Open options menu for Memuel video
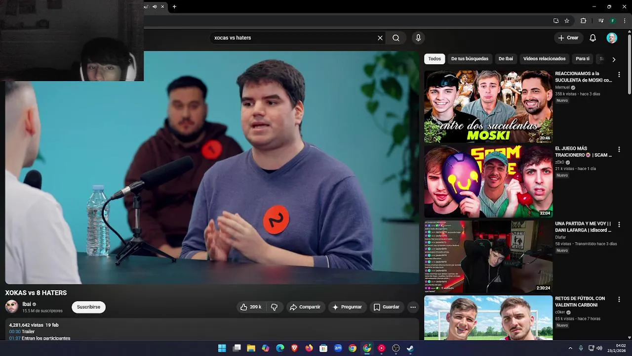Viewport: 632px width, 356px height. [x=619, y=75]
